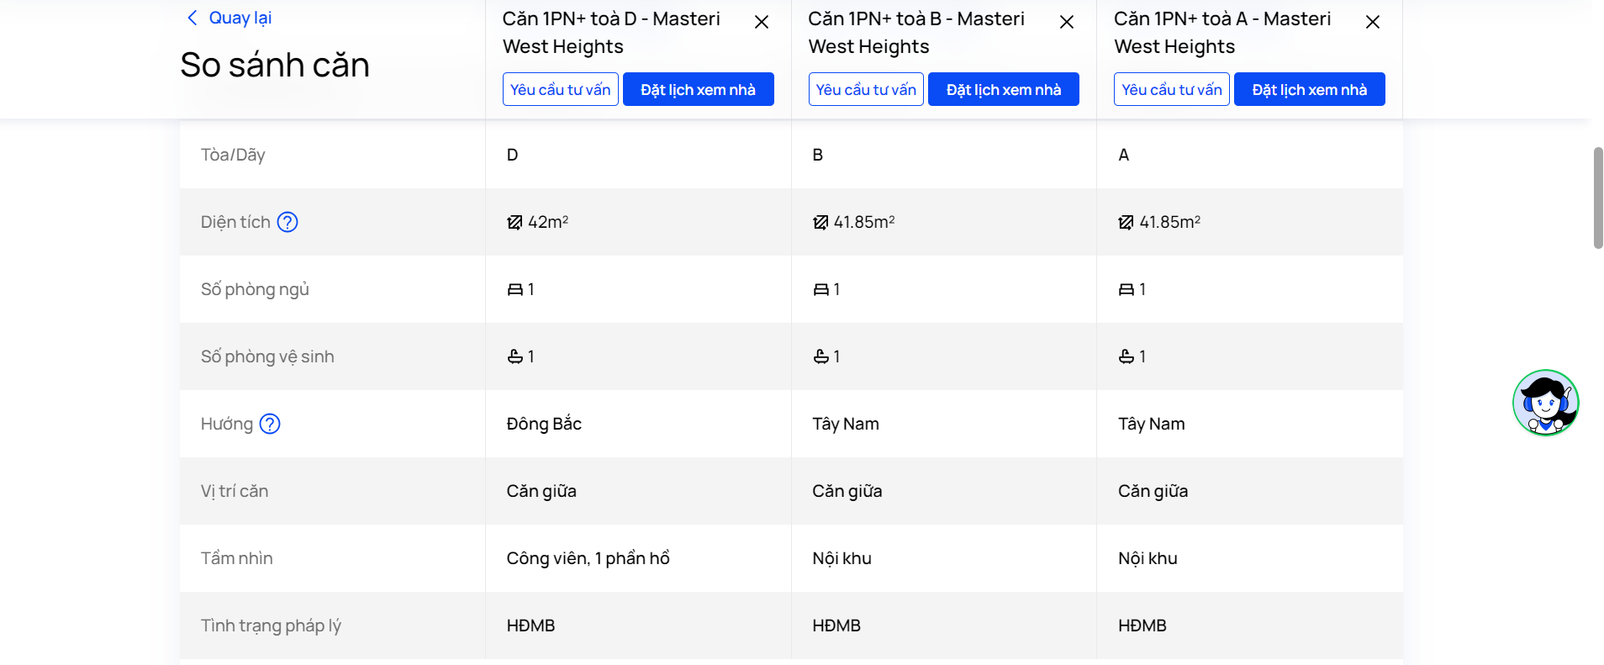This screenshot has height=665, width=1604.
Task: Click the Hướng help question icon
Action: [x=270, y=424]
